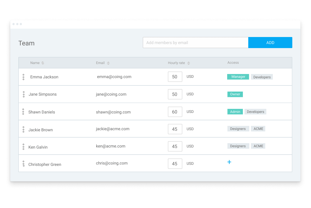
Task: Toggle the Admin tag on Shawn Daniels' row
Action: point(235,112)
